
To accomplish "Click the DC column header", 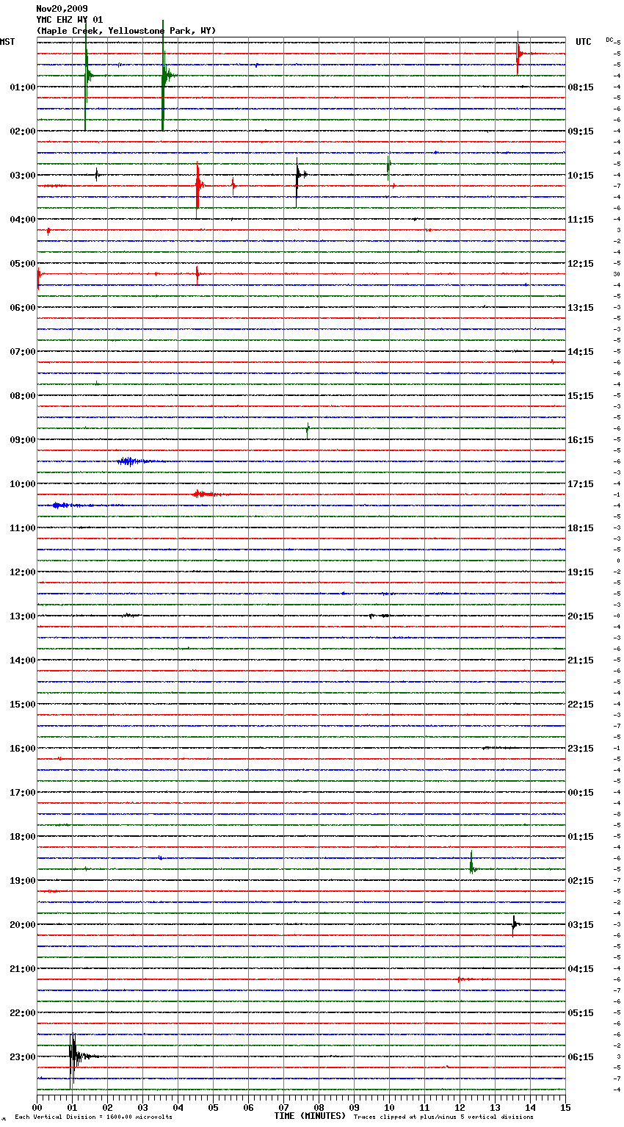I will (x=609, y=40).
